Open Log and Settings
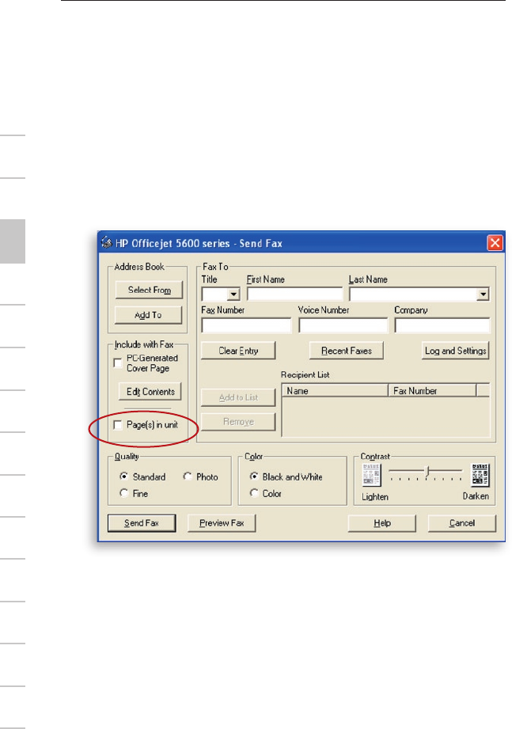Image resolution: width=512 pixels, height=729 pixels. [455, 351]
